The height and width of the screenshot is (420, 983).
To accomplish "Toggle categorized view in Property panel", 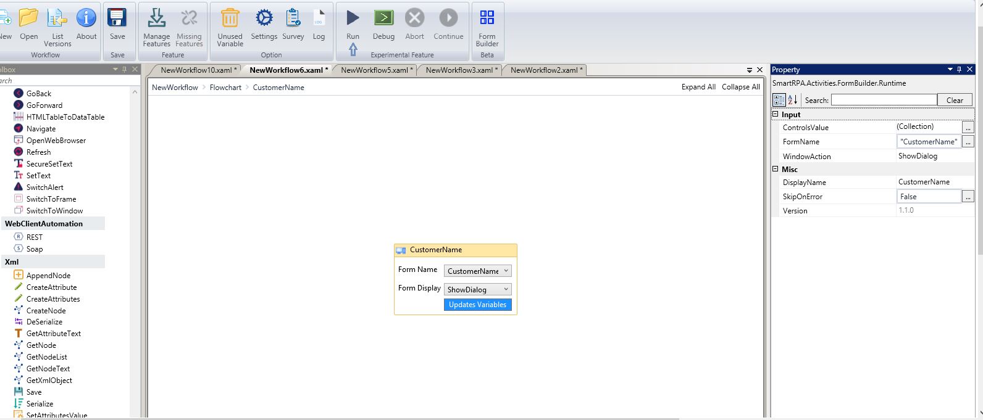I will 779,100.
